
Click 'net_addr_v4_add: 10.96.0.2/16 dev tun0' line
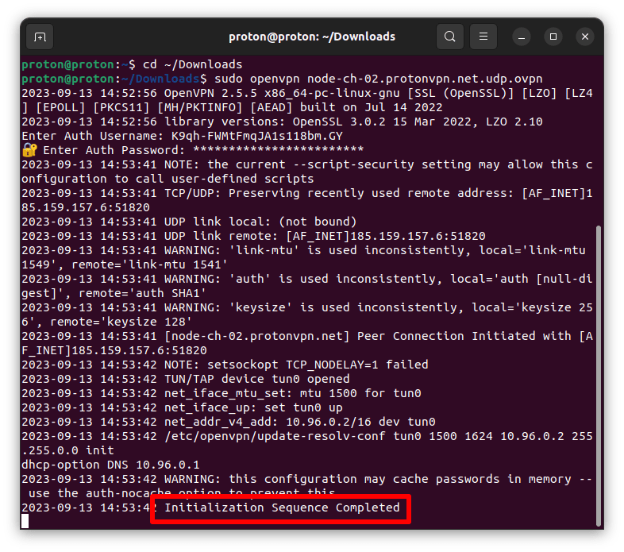(229, 422)
